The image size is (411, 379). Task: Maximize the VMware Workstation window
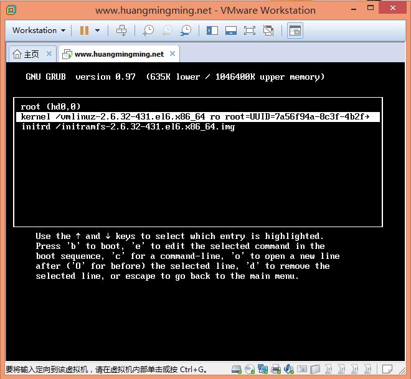[371, 8]
